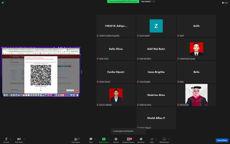Click the muted mic icon beside muhammad syauqi
The width and height of the screenshot is (230, 144).
point(178,59)
